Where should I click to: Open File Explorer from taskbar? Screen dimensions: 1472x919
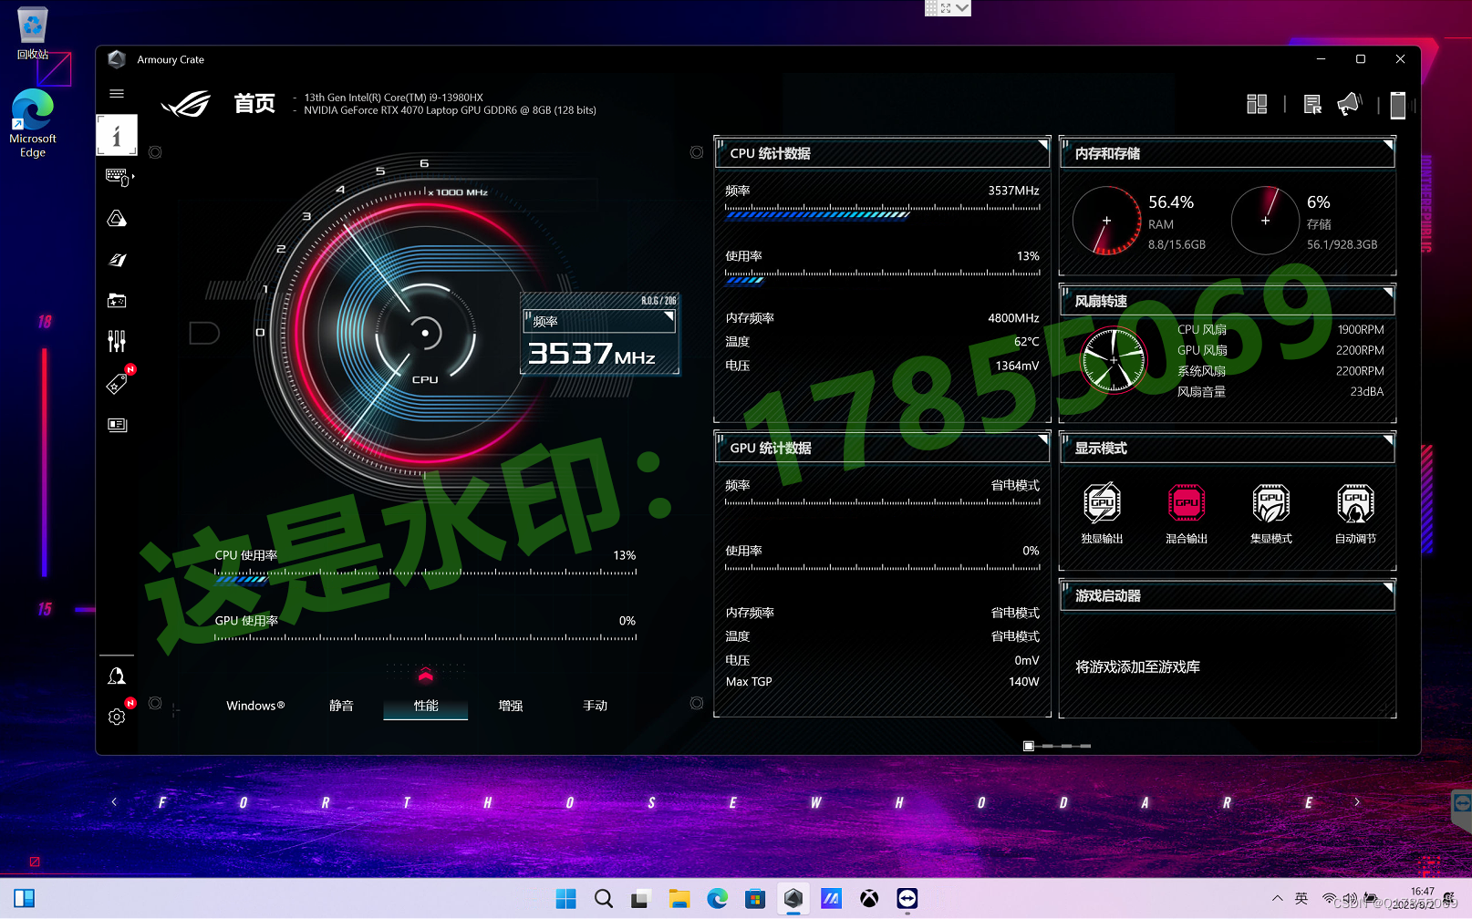pyautogui.click(x=679, y=899)
